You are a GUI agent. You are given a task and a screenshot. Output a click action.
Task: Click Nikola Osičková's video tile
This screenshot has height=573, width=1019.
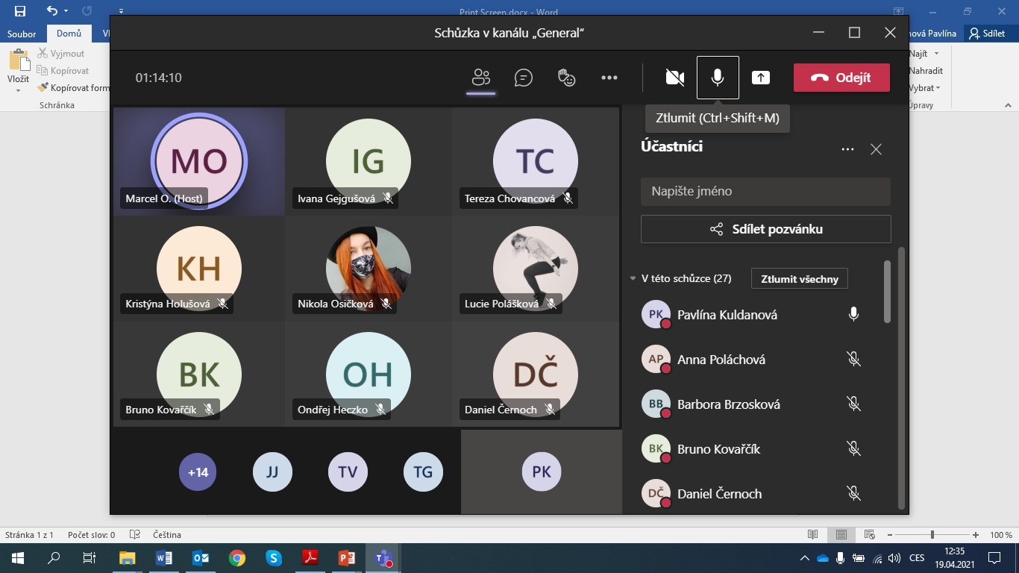point(369,269)
